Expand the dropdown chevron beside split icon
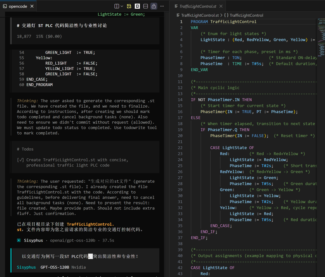This screenshot has height=277, width=325. point(122,6)
